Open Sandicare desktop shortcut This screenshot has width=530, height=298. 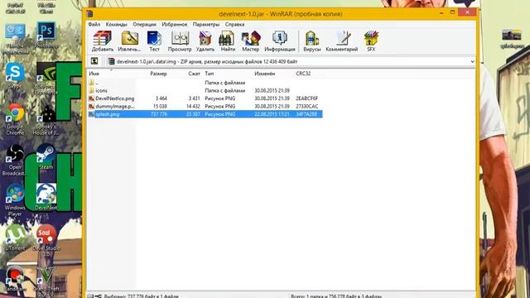[15, 278]
